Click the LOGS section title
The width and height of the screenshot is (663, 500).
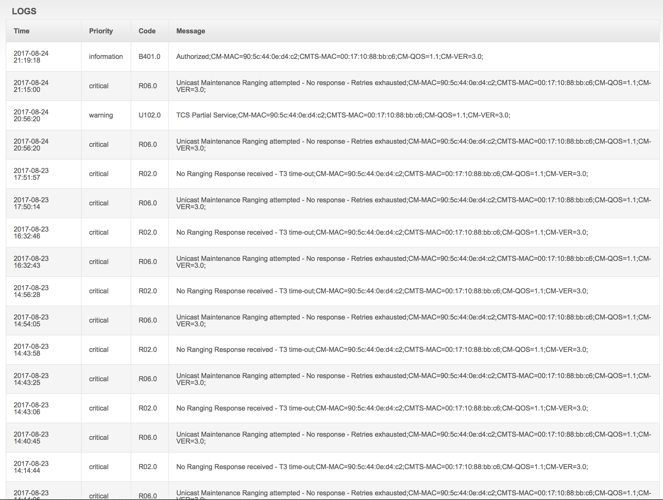click(x=24, y=11)
